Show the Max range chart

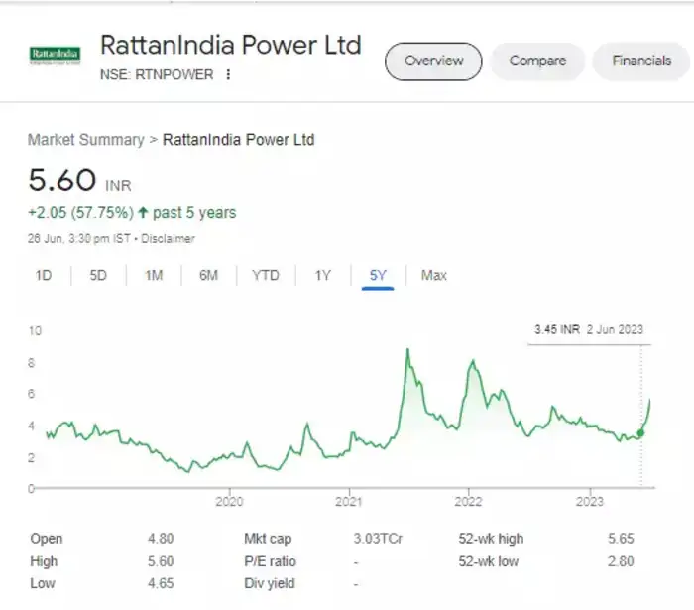(434, 275)
